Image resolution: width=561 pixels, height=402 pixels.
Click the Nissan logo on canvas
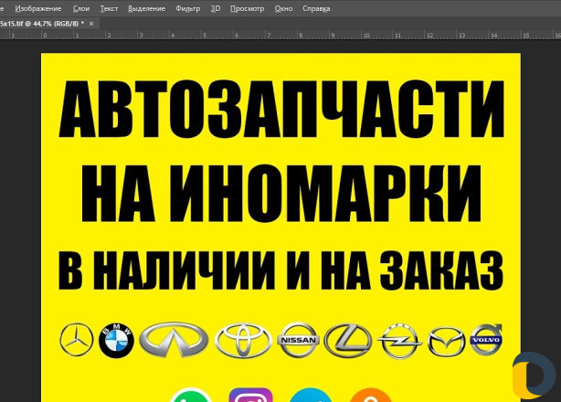(x=299, y=340)
